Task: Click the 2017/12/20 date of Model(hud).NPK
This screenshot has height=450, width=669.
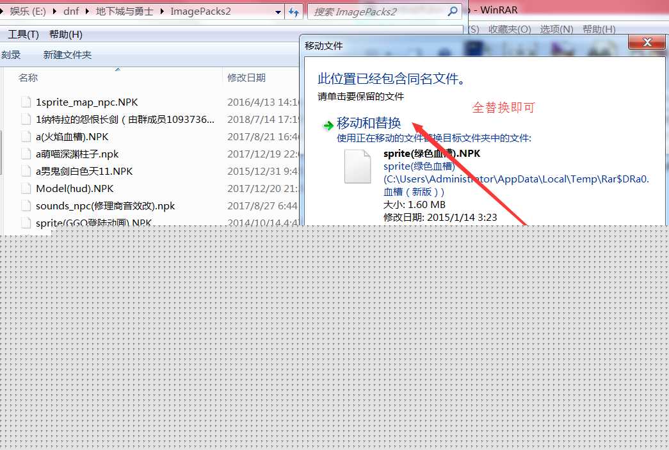Action: coord(263,189)
